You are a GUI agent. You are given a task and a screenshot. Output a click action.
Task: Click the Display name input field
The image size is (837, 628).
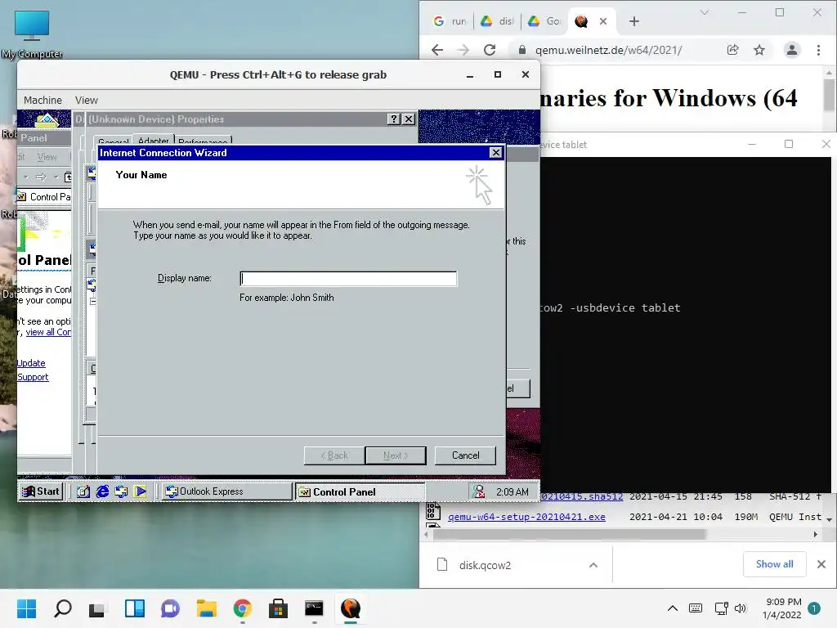[x=348, y=278]
